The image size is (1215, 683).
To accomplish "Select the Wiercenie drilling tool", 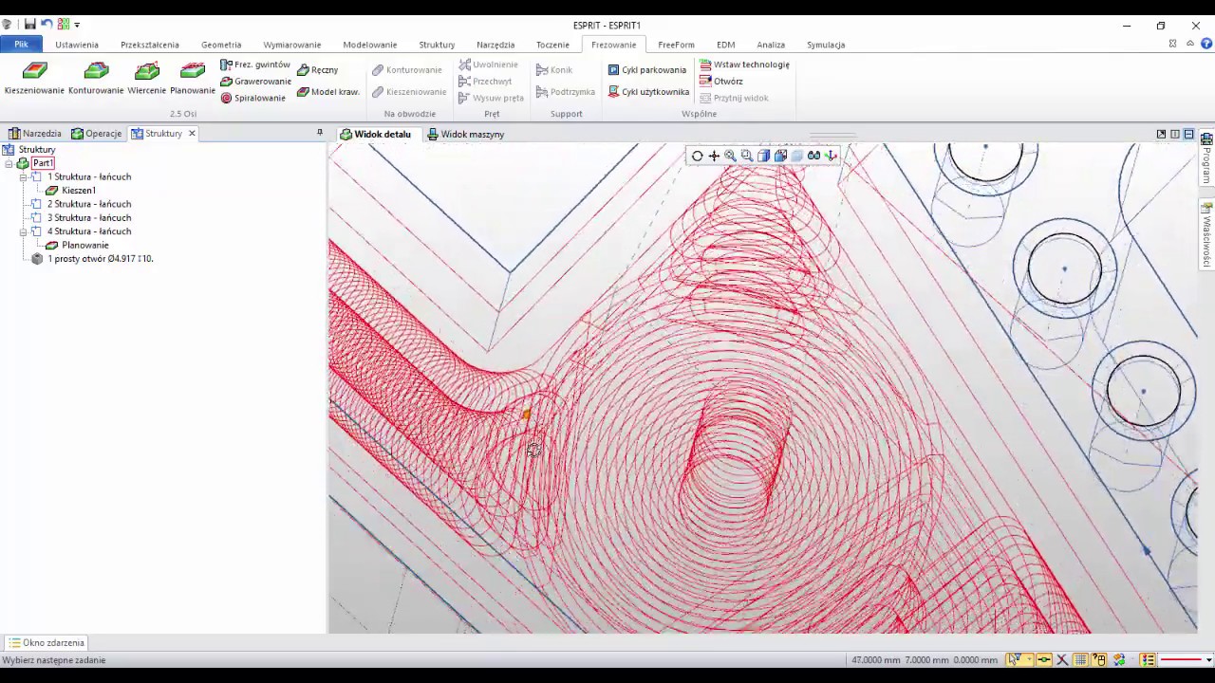I will pyautogui.click(x=147, y=78).
